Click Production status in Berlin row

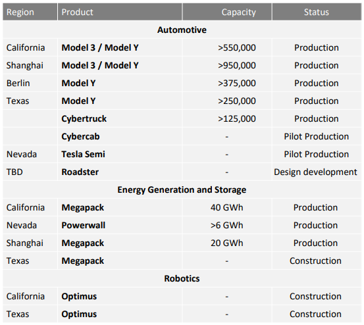(316, 83)
